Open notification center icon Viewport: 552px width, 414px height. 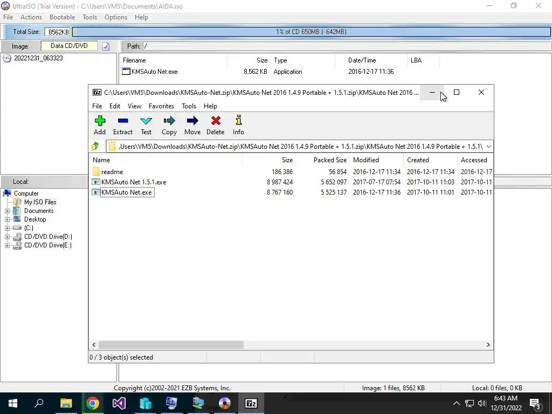(x=535, y=403)
